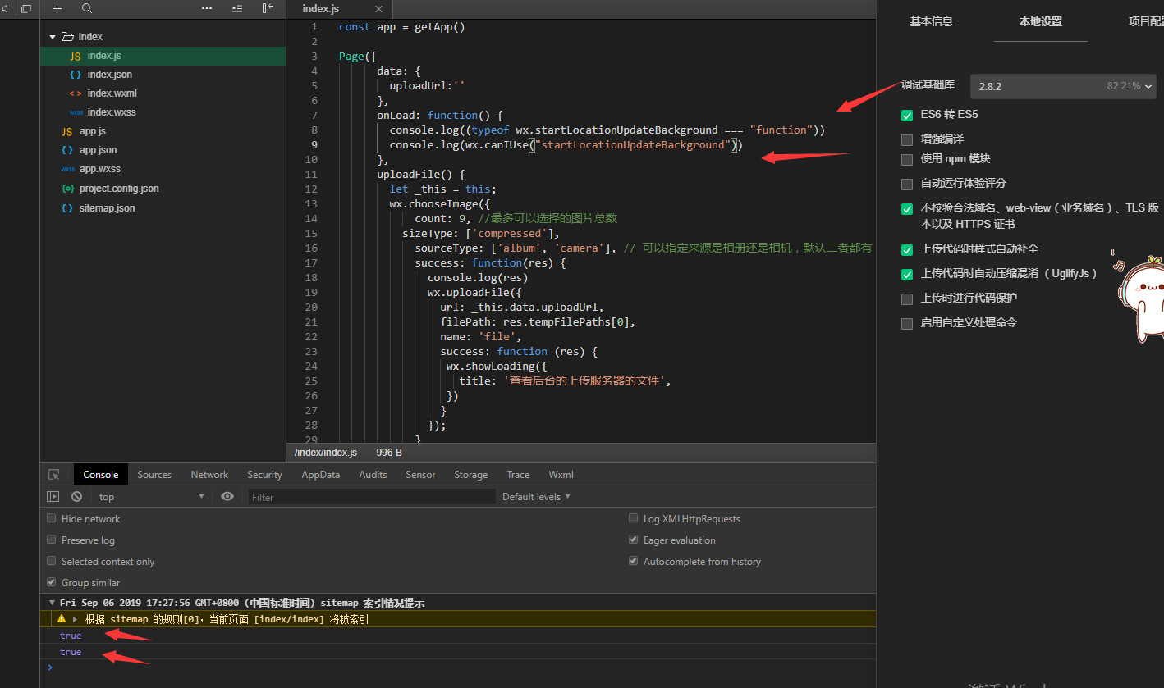Open the three-dots more options menu
This screenshot has height=688, width=1164.
[x=207, y=8]
